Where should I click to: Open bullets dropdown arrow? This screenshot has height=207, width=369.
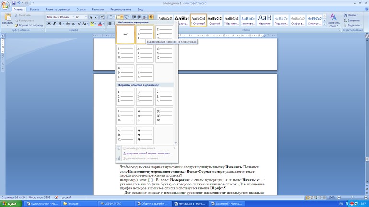(114, 17)
